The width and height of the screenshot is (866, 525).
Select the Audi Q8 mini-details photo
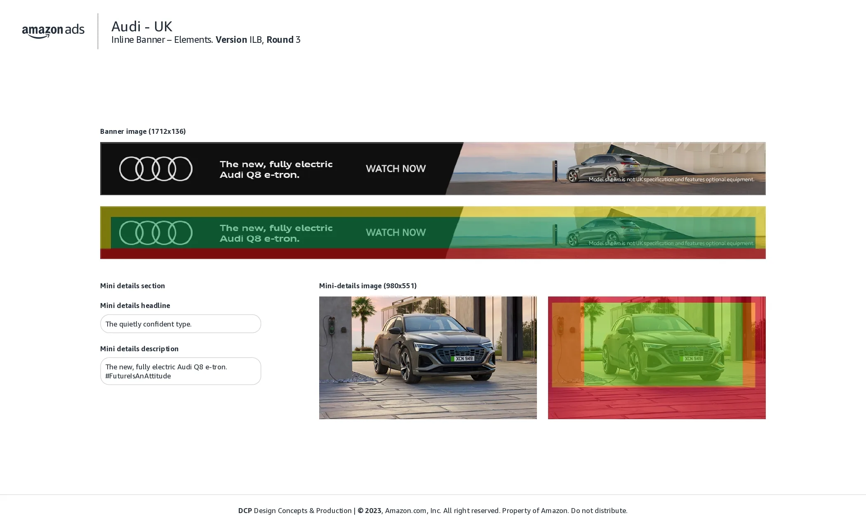pyautogui.click(x=428, y=357)
